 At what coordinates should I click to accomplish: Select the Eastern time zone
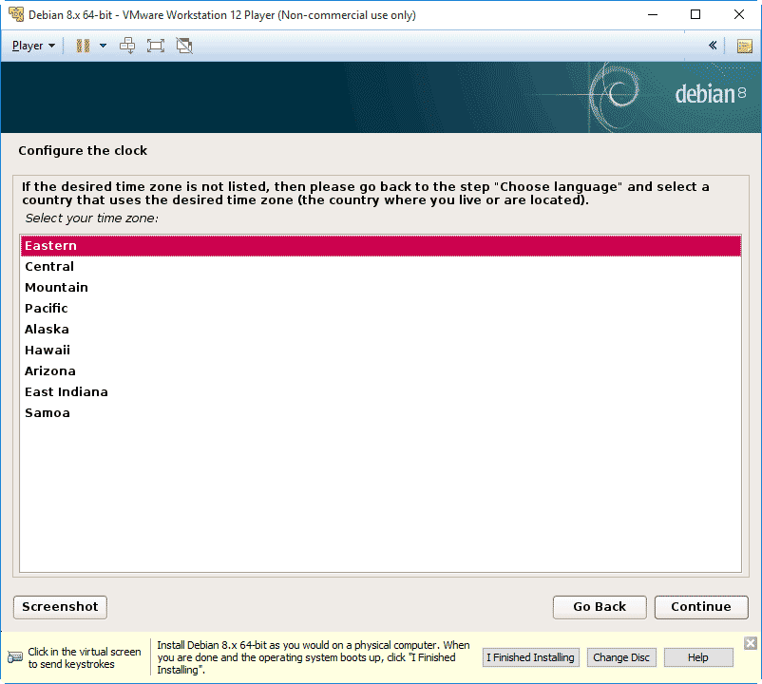(50, 246)
